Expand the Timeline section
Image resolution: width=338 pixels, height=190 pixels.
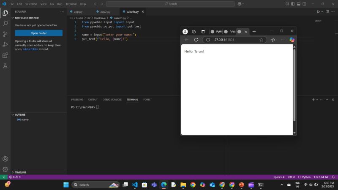pyautogui.click(x=19, y=172)
